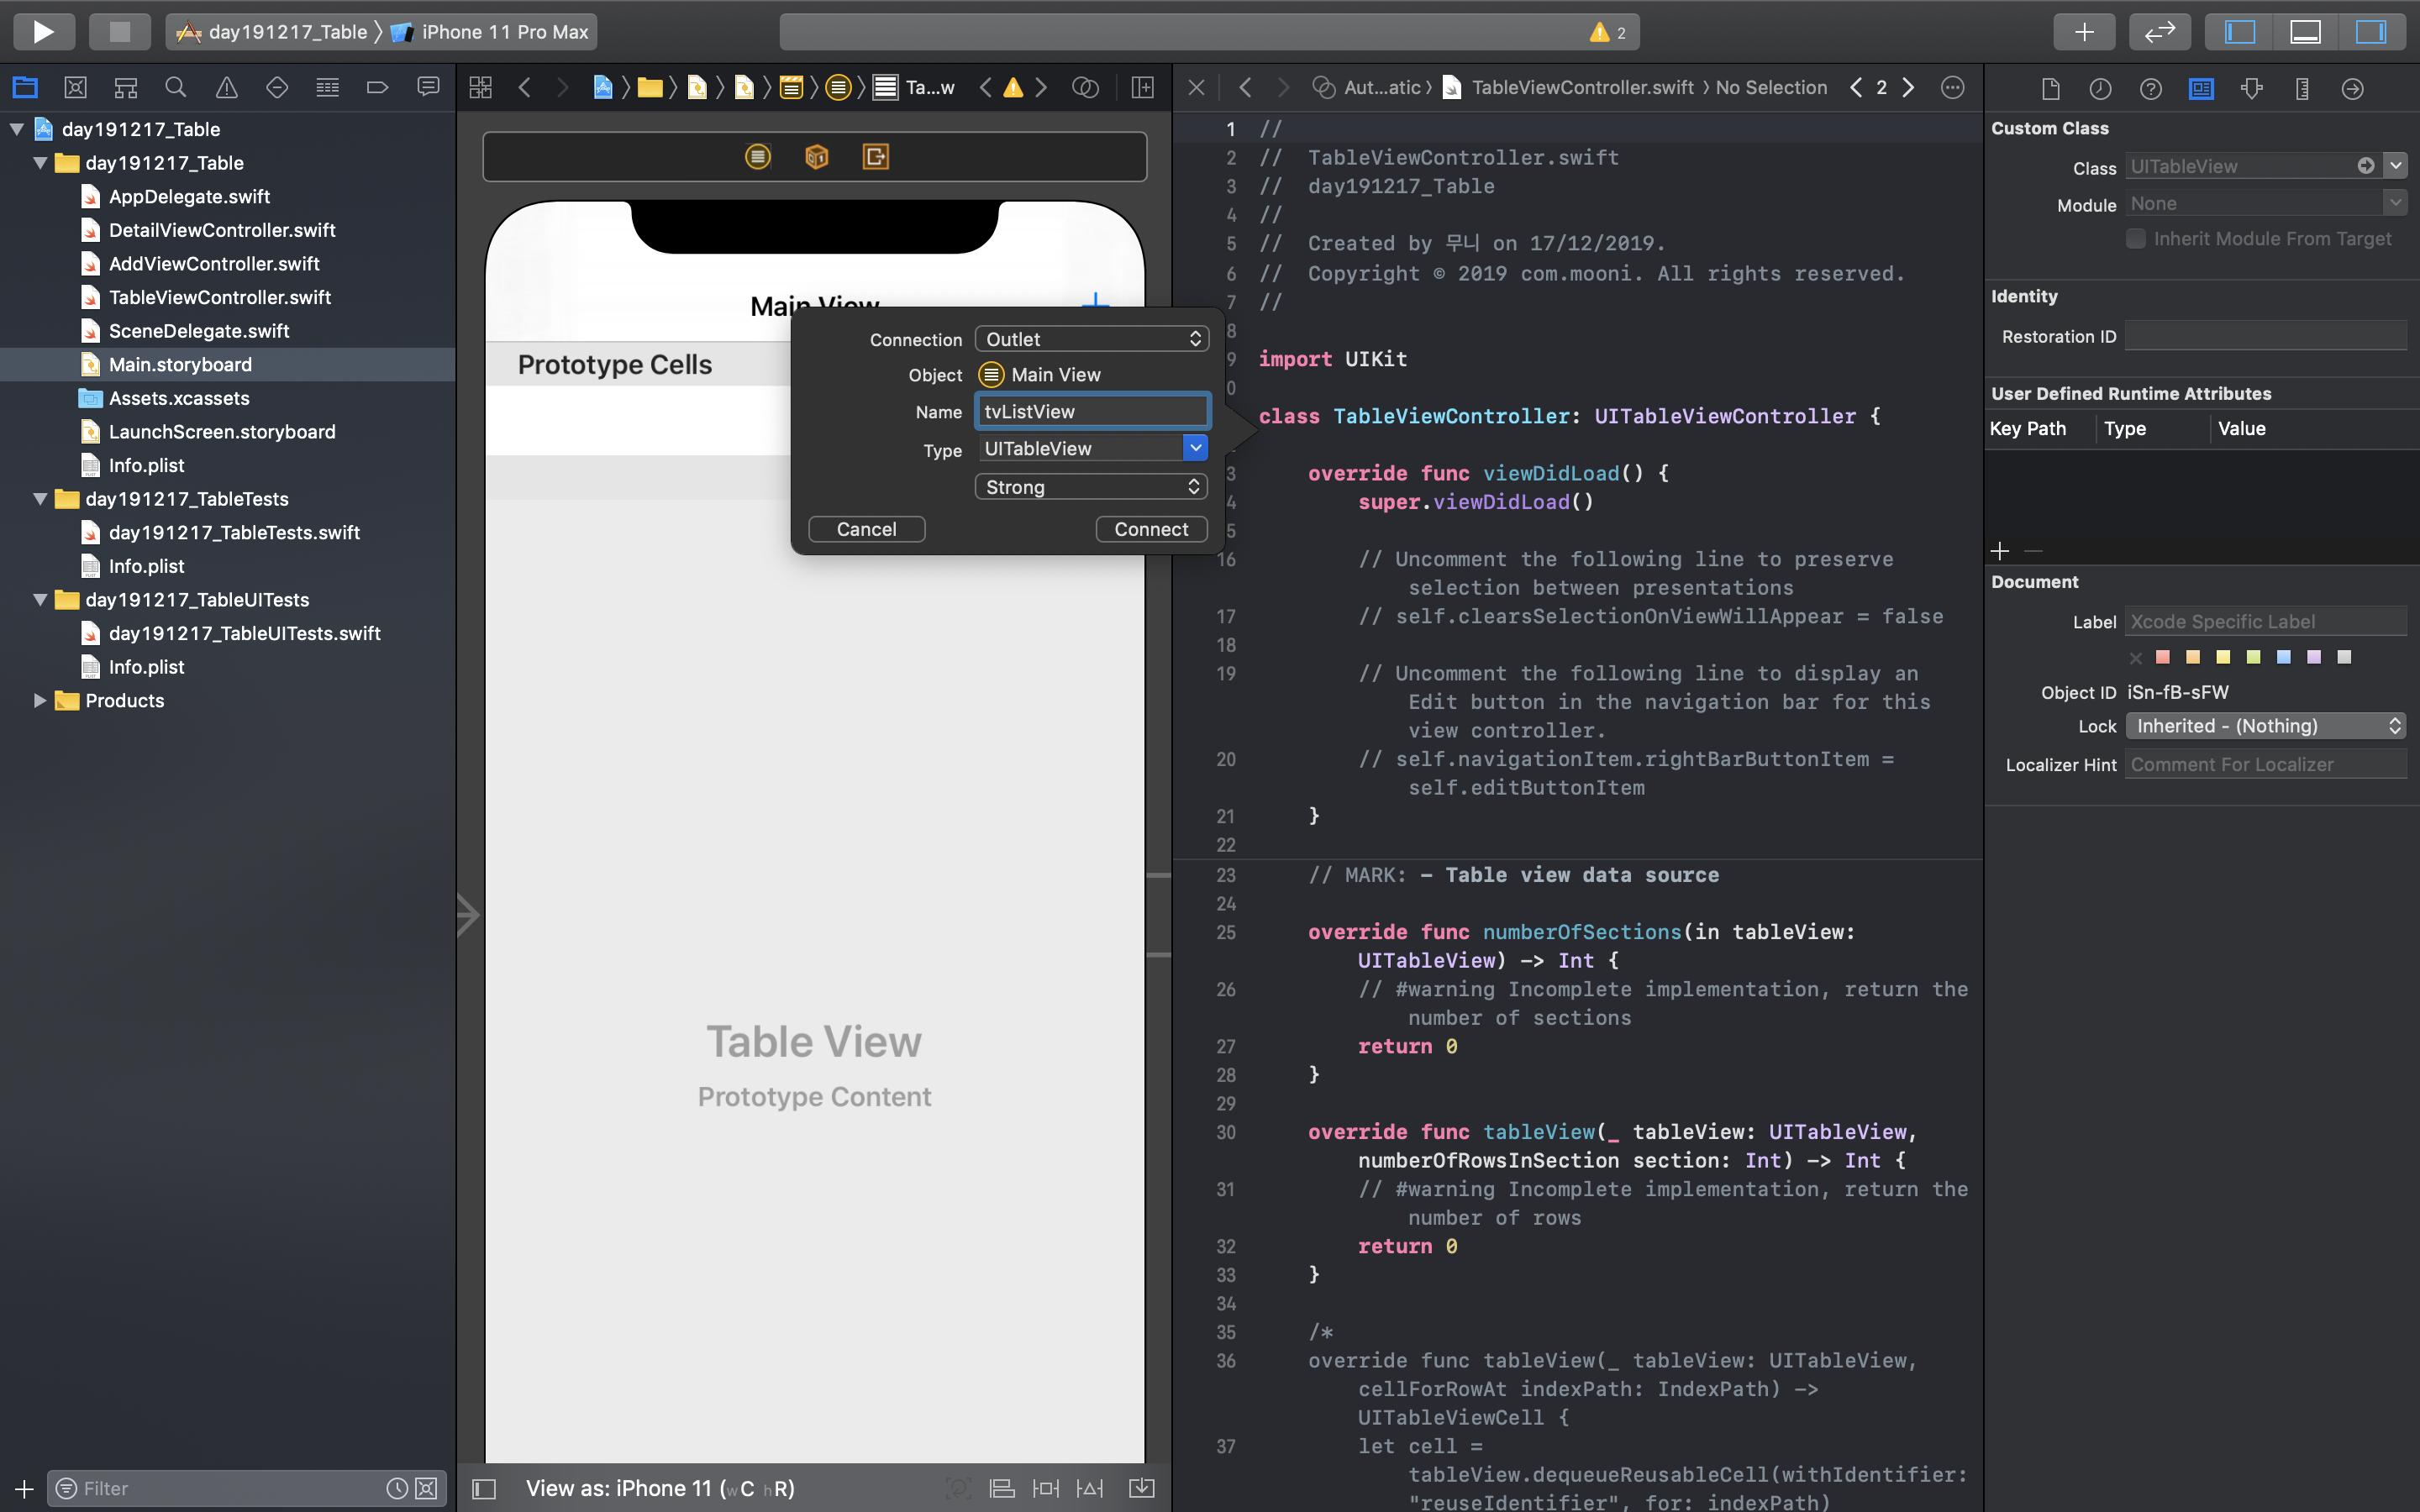This screenshot has height=1512, width=2420.
Task: Pick the red label color swatch
Action: [x=2163, y=657]
